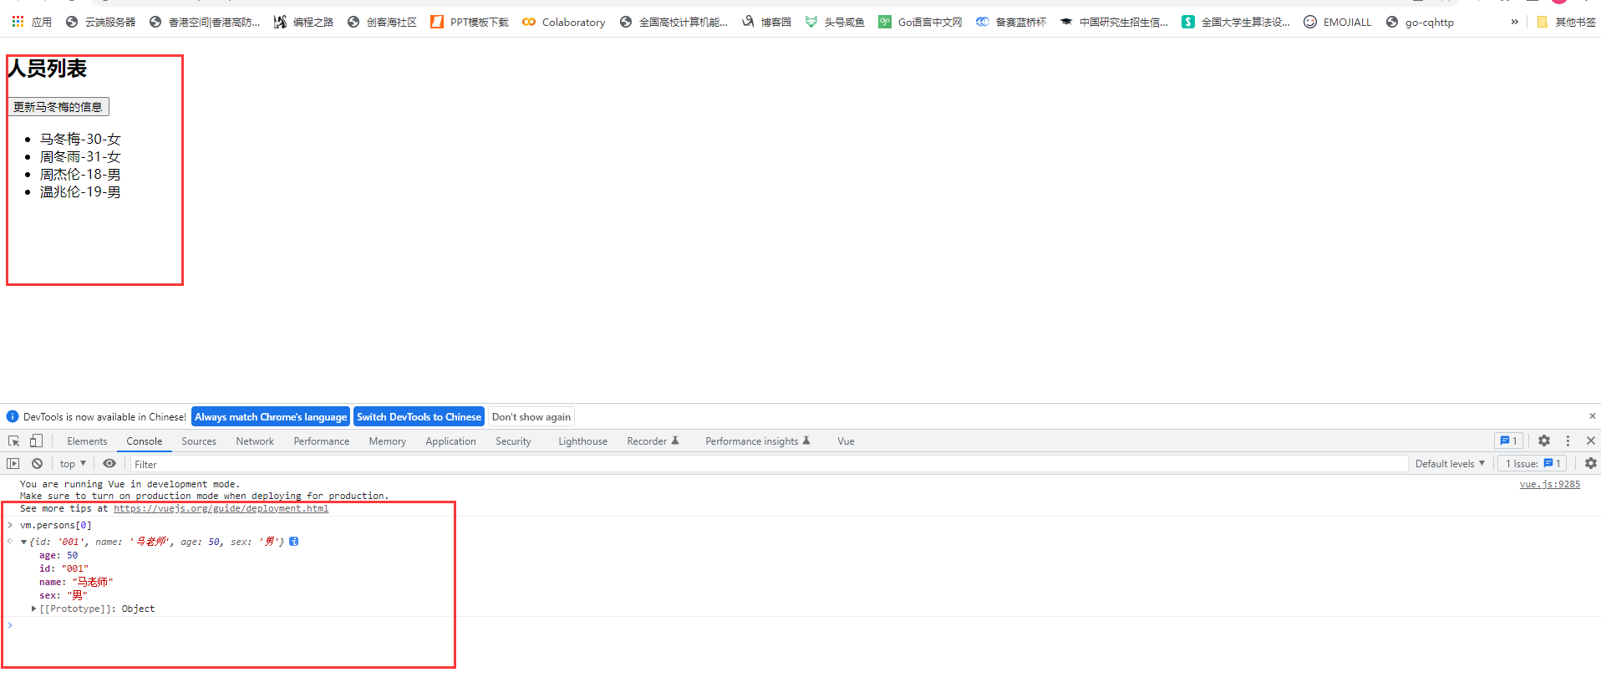Click the list item 马冬梅-30-女
This screenshot has height=698, width=1601.
[80, 139]
